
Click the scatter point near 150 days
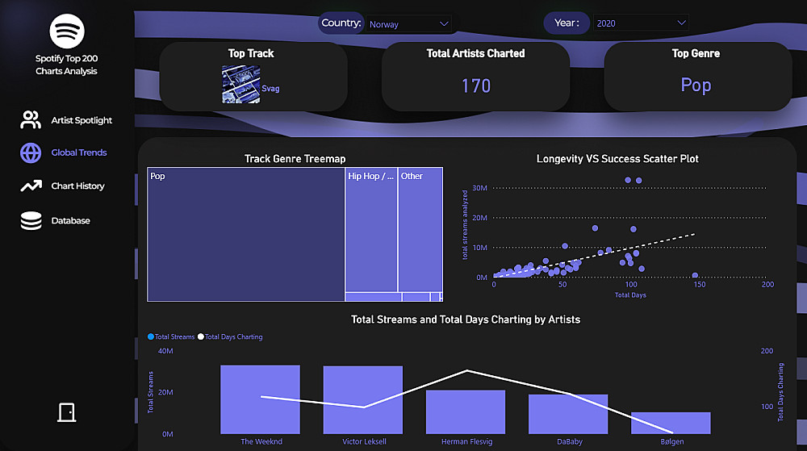point(695,276)
